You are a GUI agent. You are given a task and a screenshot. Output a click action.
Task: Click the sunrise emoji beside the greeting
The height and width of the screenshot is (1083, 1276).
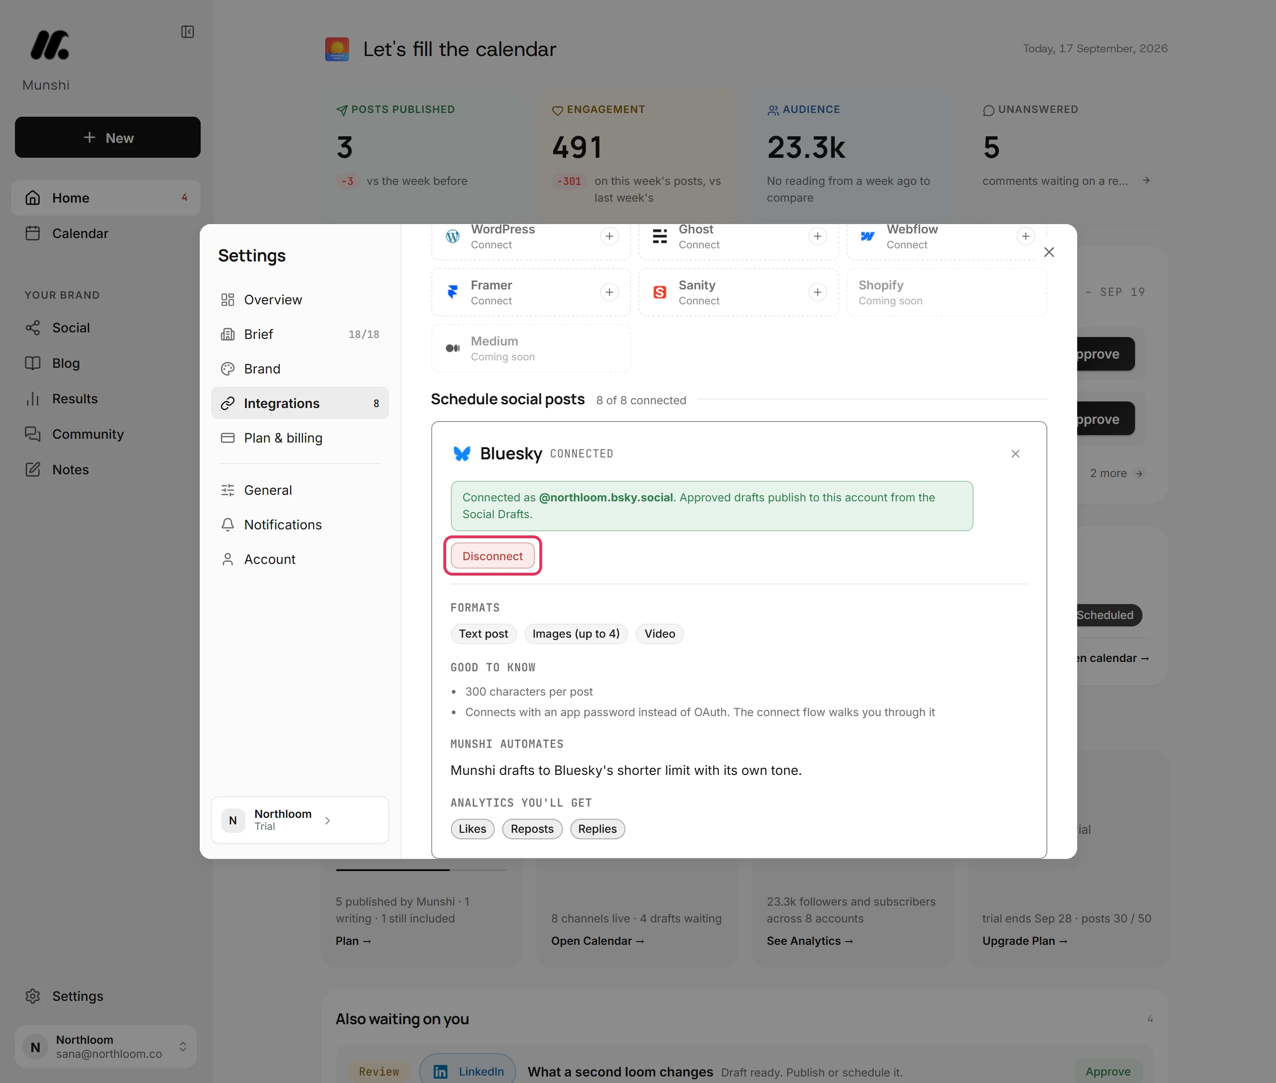pos(337,49)
